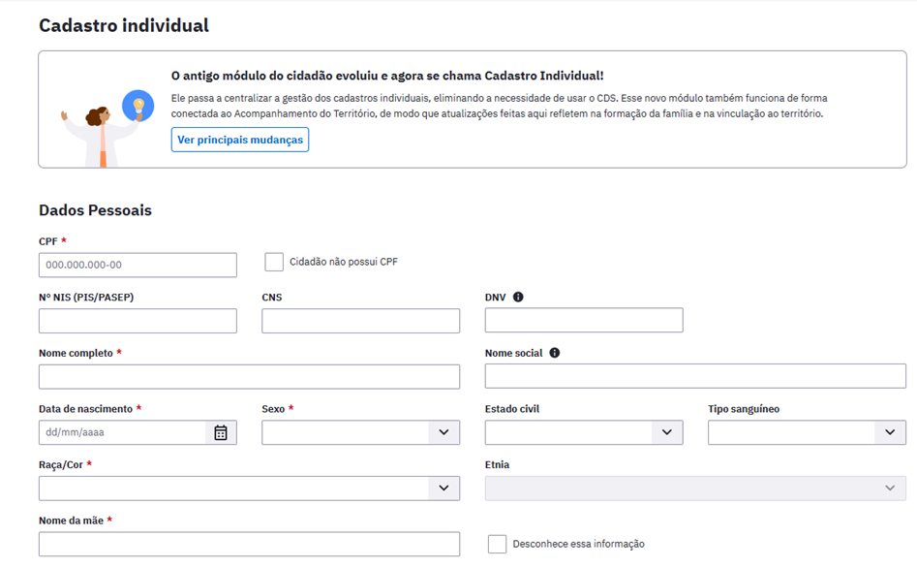Click the 'Ver principais mudanças' button
The image size is (917, 568).
240,140
